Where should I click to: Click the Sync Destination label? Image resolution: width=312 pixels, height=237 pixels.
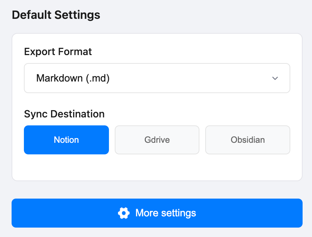pyautogui.click(x=64, y=114)
